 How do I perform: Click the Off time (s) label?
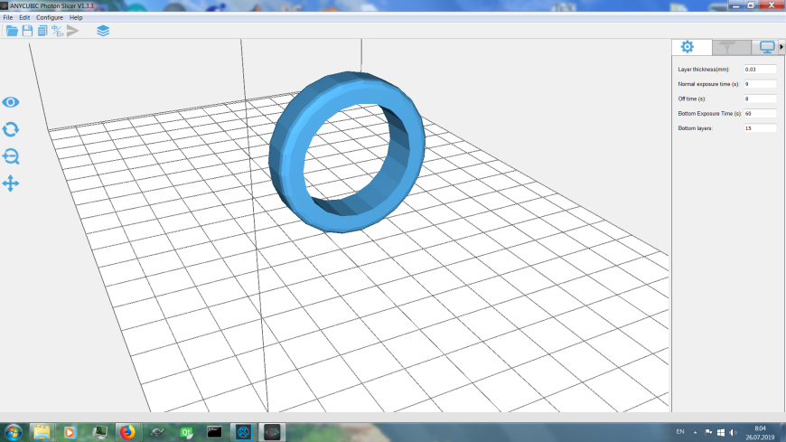[691, 99]
